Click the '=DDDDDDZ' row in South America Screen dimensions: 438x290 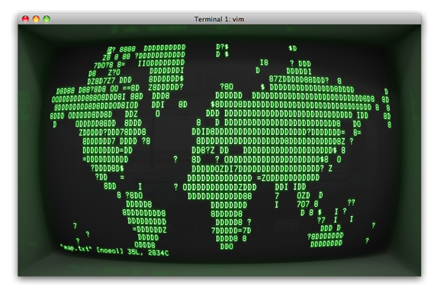tap(150, 230)
